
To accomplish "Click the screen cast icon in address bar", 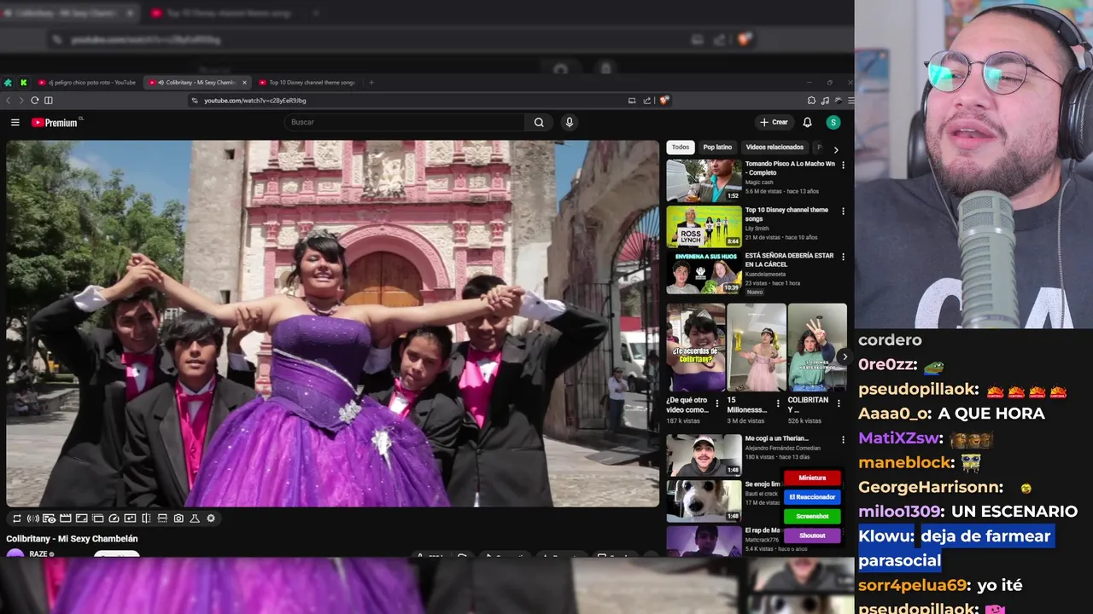I will coord(632,100).
